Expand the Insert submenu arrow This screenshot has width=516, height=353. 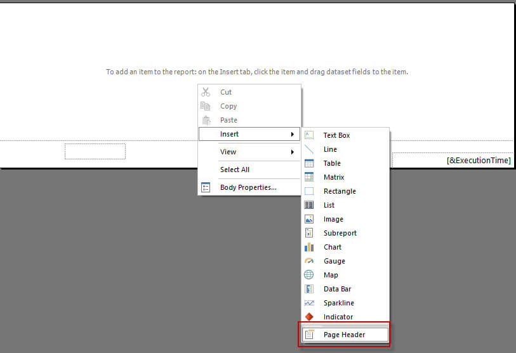tap(292, 134)
